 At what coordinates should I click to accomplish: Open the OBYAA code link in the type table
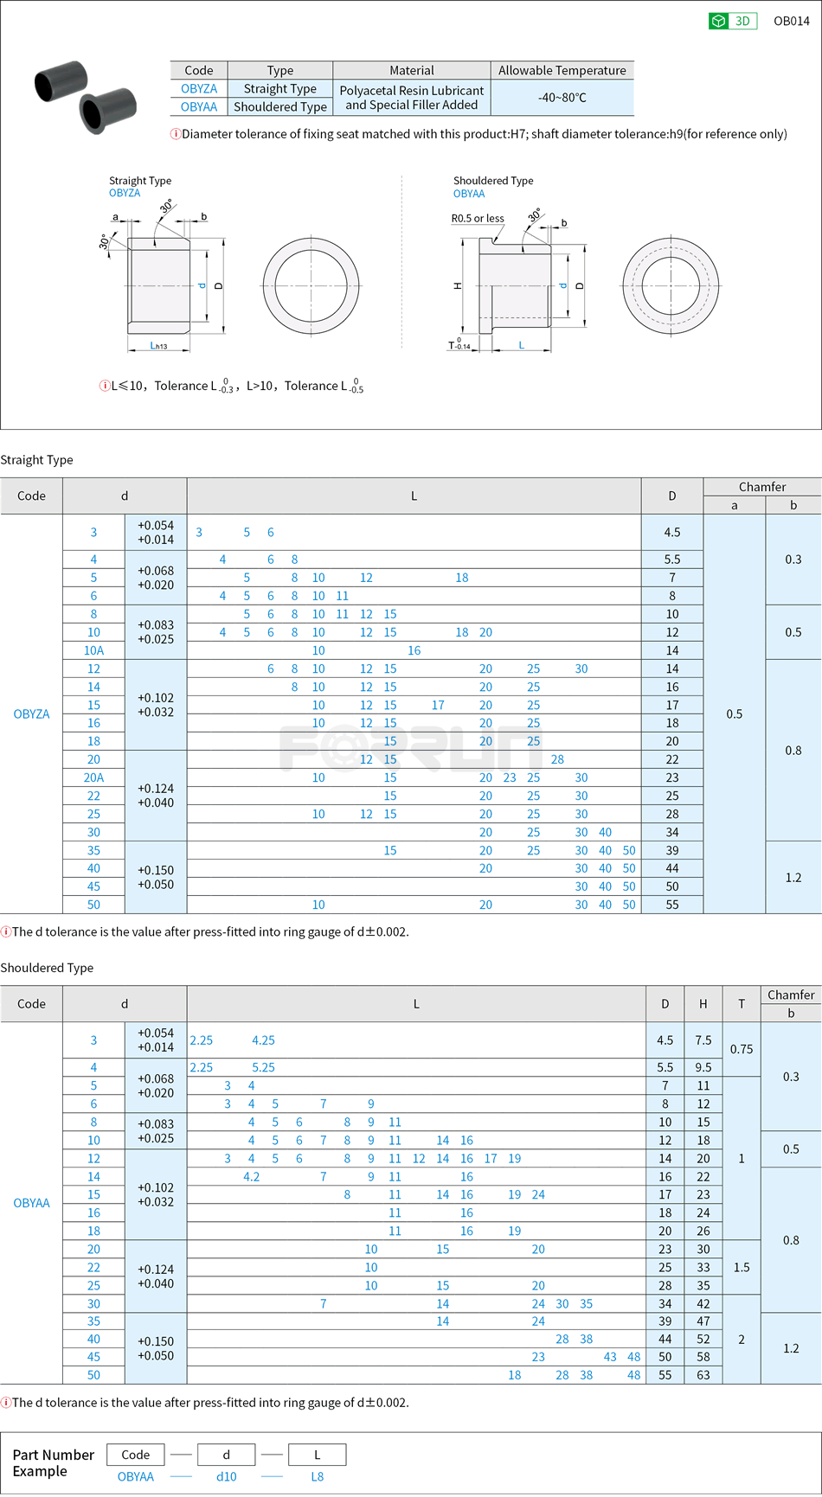click(199, 106)
